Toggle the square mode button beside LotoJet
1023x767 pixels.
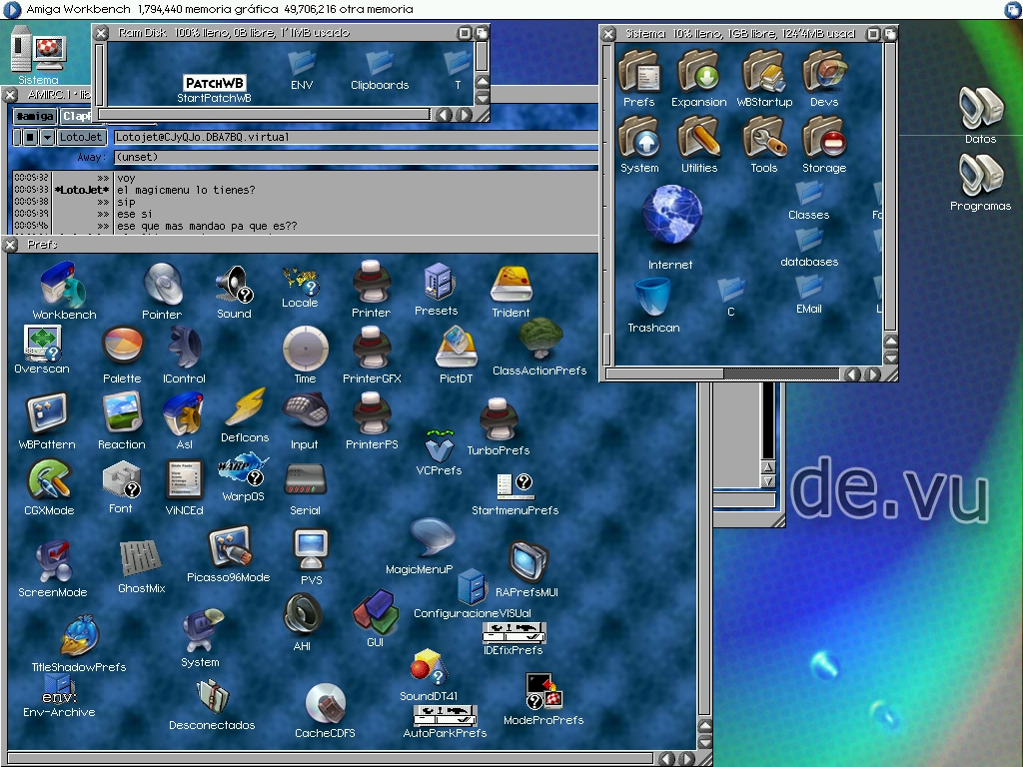click(x=30, y=137)
